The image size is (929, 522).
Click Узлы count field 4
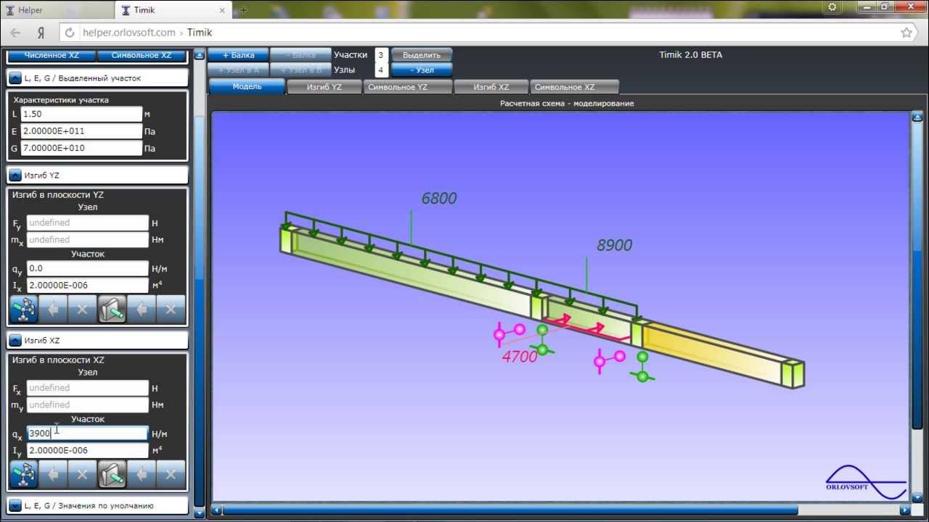(381, 70)
